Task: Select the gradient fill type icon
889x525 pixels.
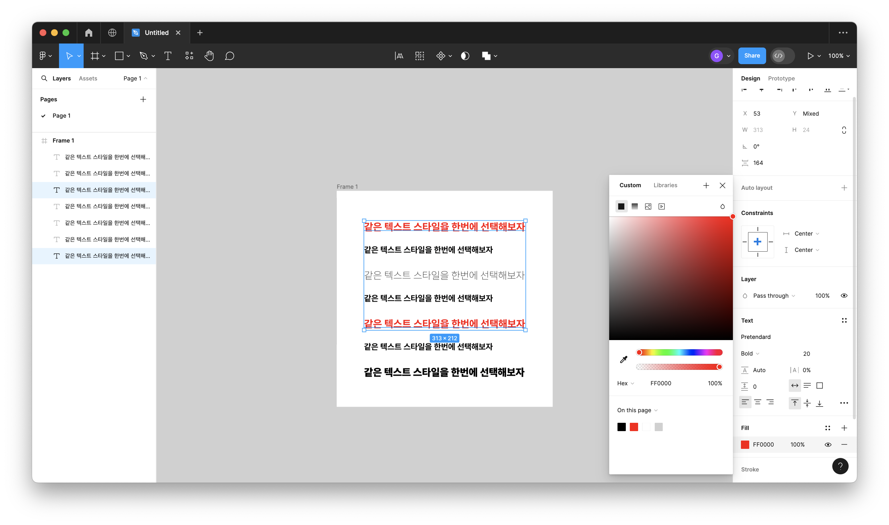Action: click(635, 206)
